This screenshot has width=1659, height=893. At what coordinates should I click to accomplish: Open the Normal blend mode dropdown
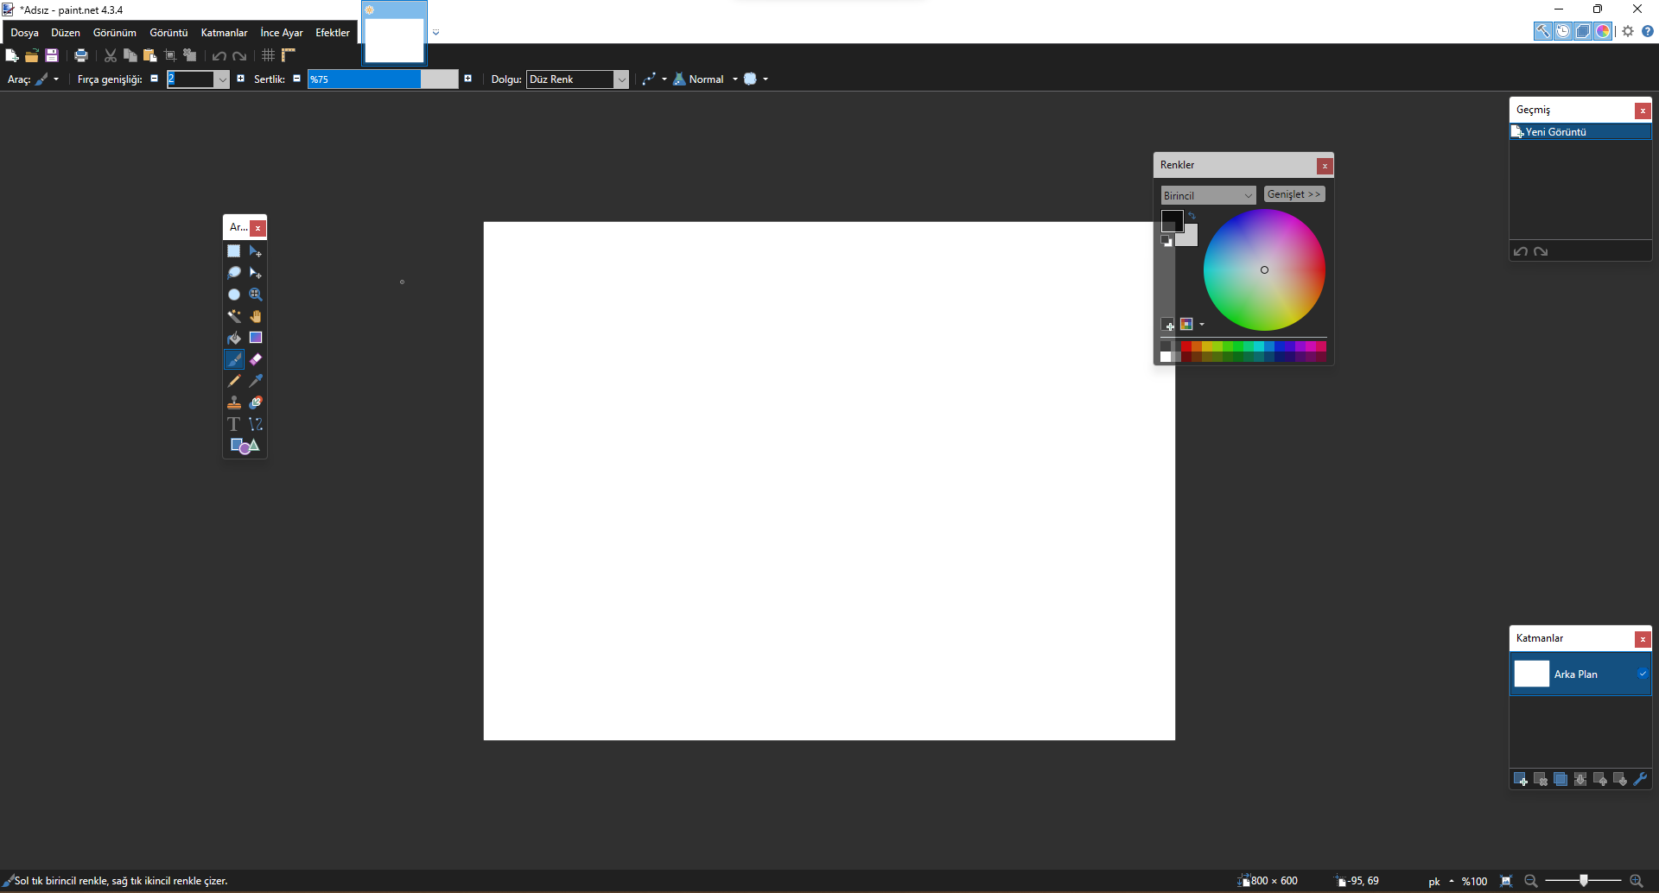(707, 79)
